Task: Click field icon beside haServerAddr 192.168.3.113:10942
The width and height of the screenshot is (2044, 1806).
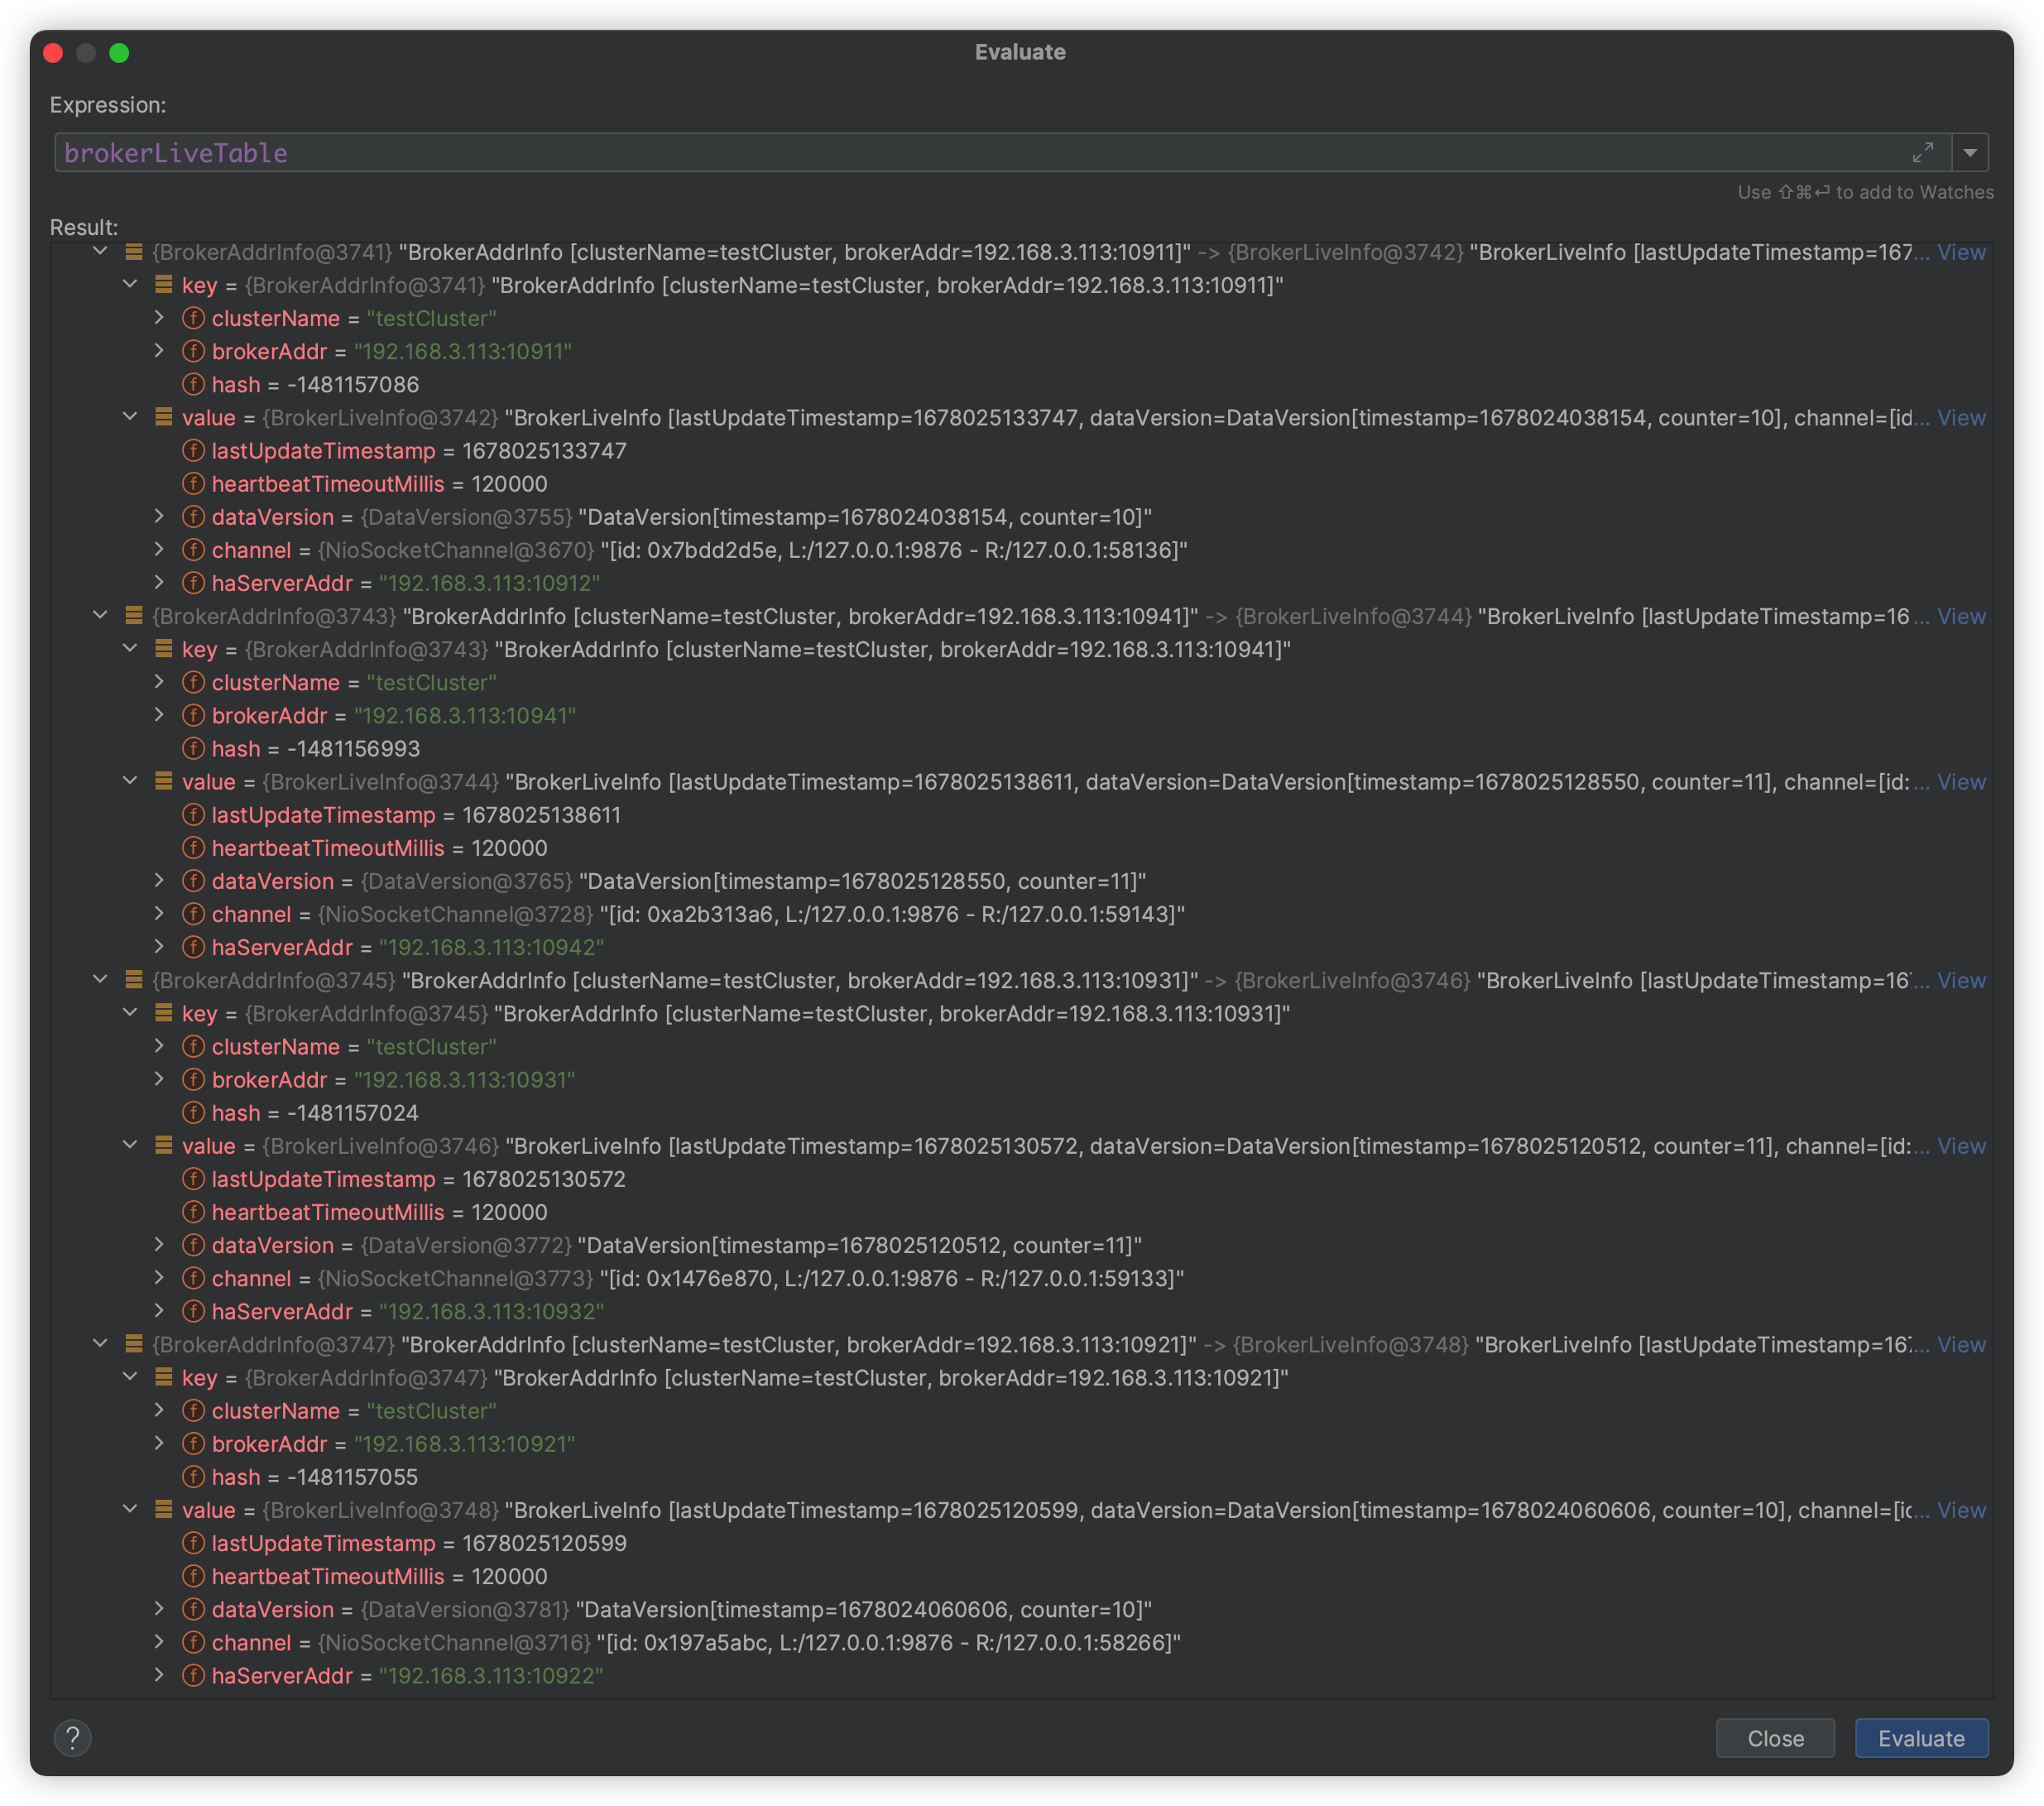Action: [x=193, y=947]
